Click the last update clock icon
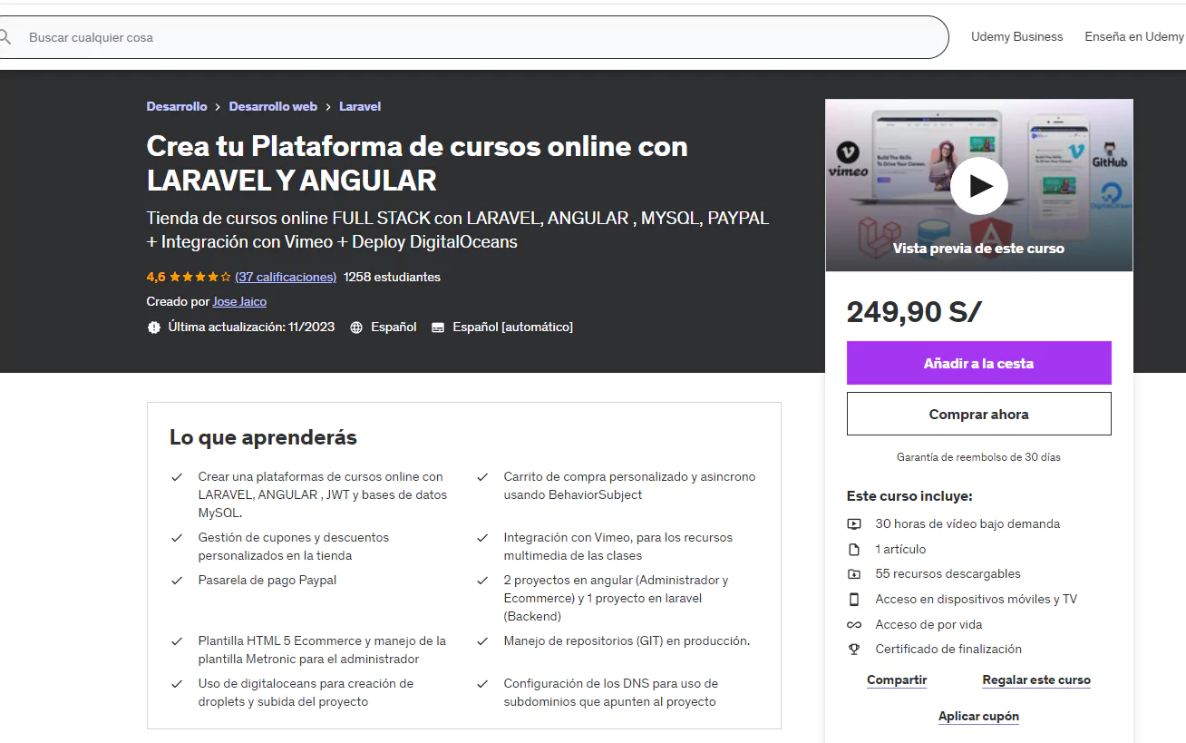Screen dimensions: 1186x743 pyautogui.click(x=154, y=327)
